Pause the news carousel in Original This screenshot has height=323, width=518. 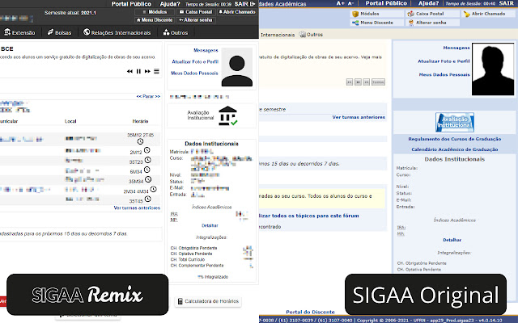pyautogui.click(x=358, y=82)
